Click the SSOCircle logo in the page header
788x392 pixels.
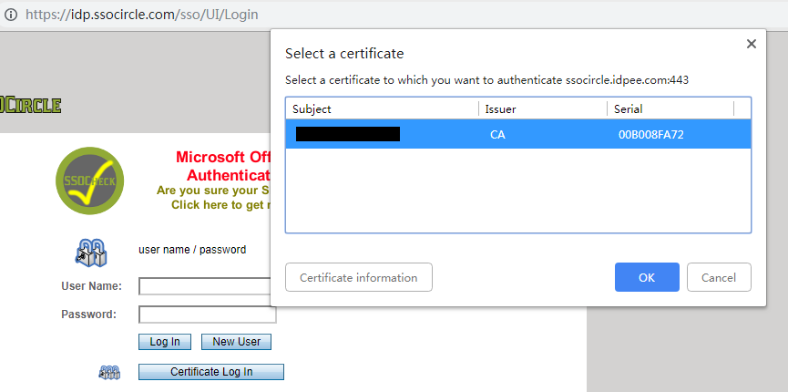tap(31, 105)
